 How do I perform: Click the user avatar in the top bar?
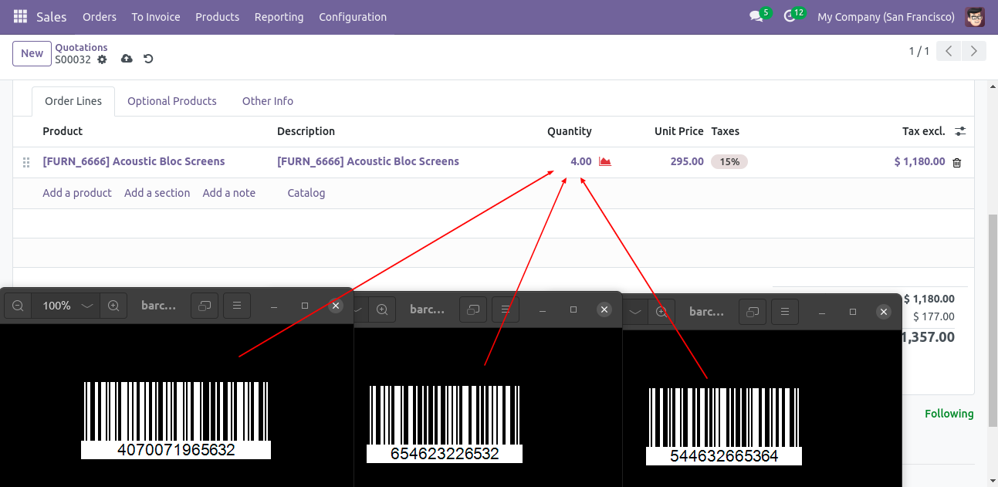[x=975, y=16]
